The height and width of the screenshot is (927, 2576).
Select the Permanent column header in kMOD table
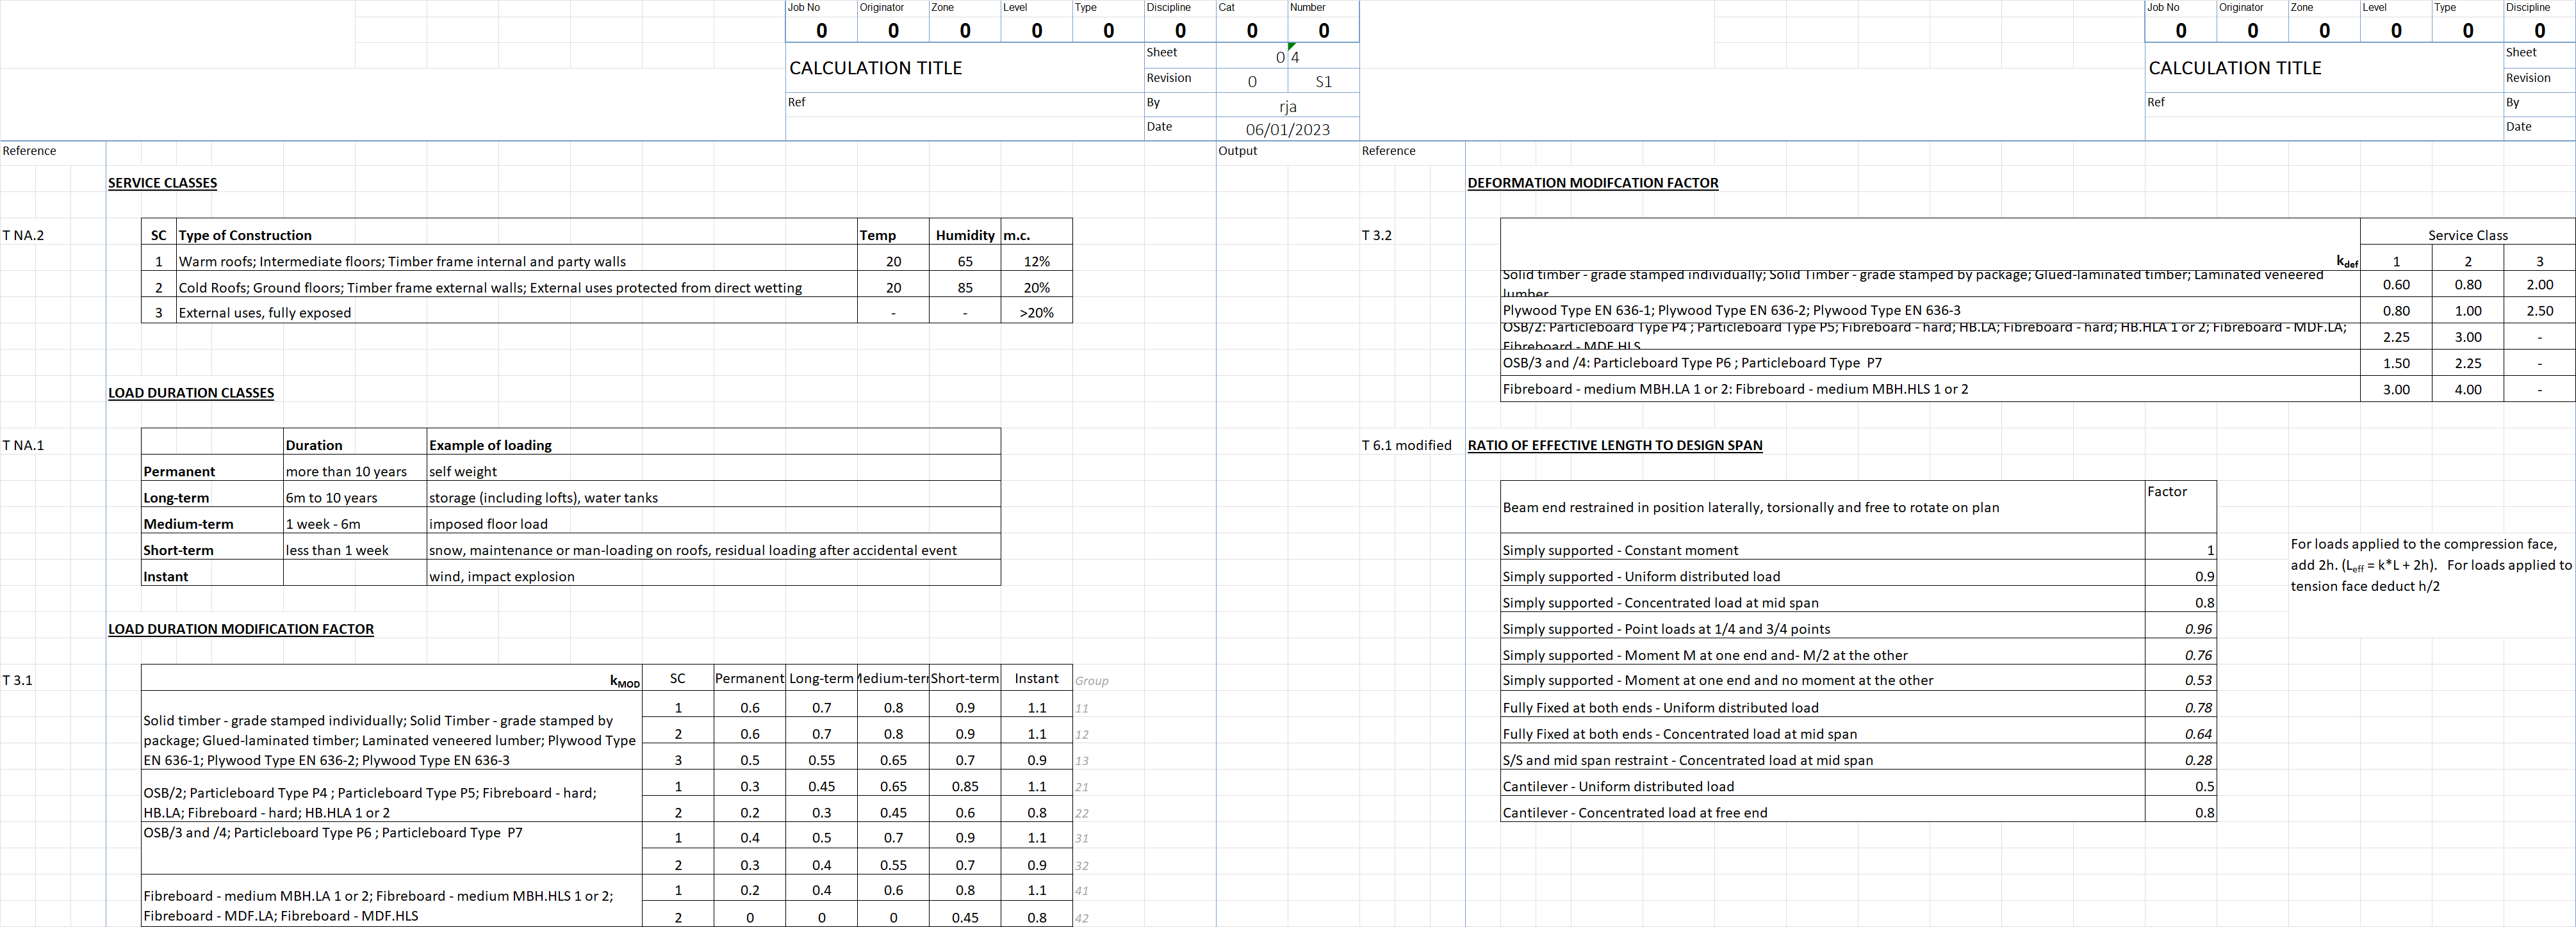749,678
